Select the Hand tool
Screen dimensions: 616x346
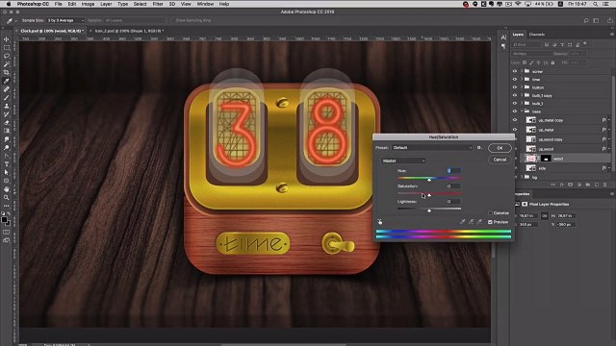(7, 189)
